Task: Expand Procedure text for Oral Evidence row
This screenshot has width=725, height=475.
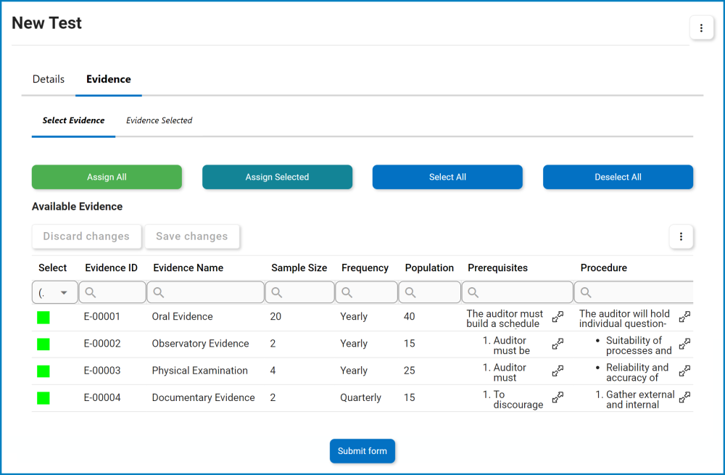Action: pos(684,317)
